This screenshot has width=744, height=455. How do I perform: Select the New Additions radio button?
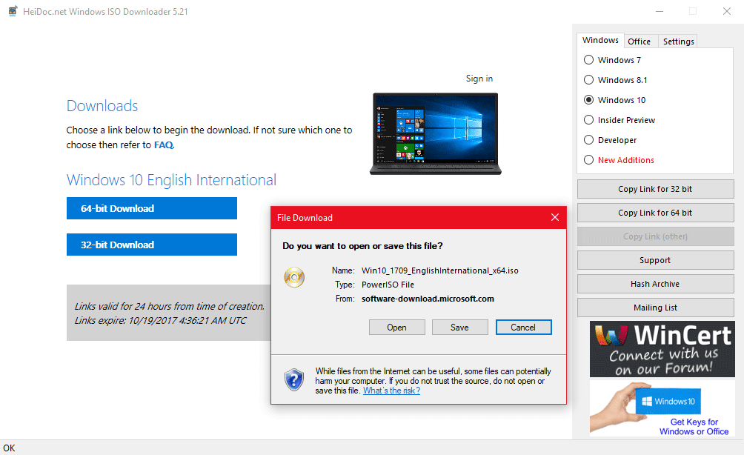(x=588, y=160)
